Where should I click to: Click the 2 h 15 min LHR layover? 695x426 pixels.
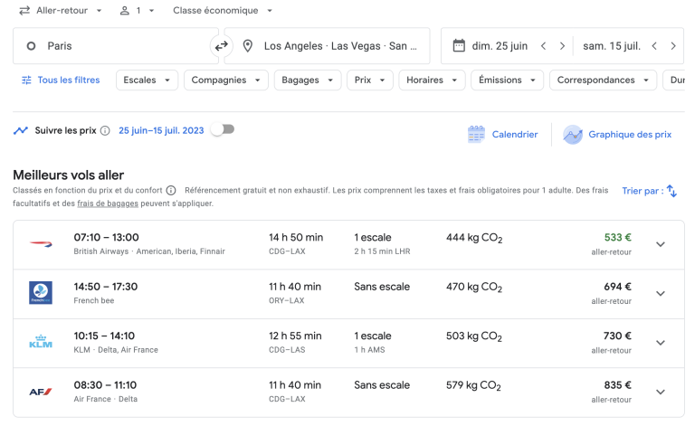tap(382, 251)
